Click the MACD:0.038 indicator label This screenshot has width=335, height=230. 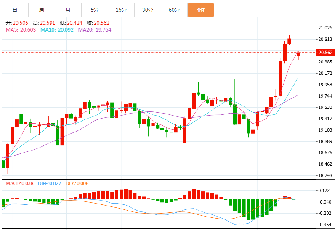[19, 183]
